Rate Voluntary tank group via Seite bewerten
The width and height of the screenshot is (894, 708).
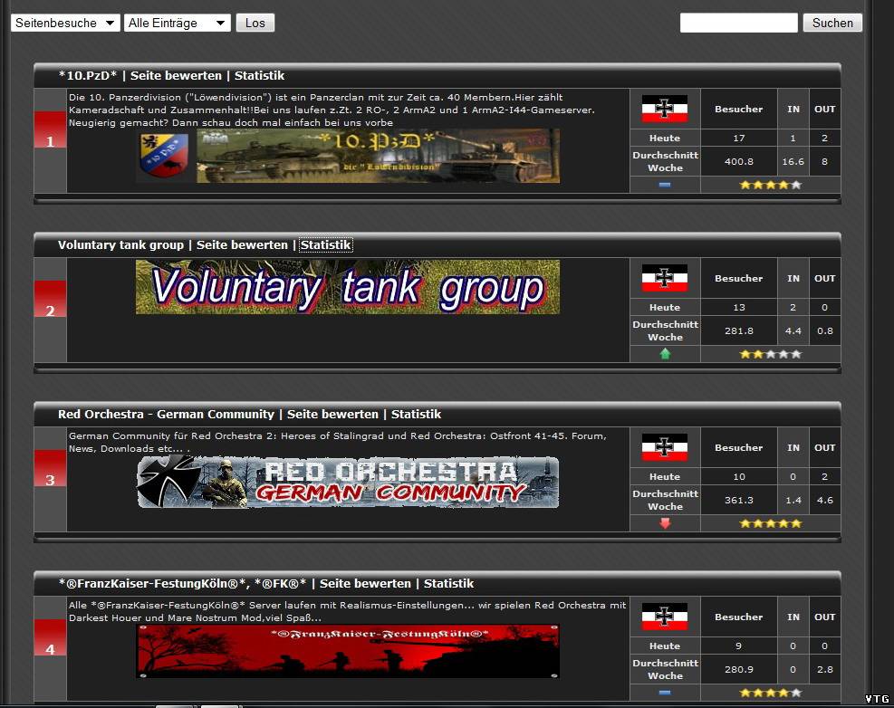[x=243, y=244]
